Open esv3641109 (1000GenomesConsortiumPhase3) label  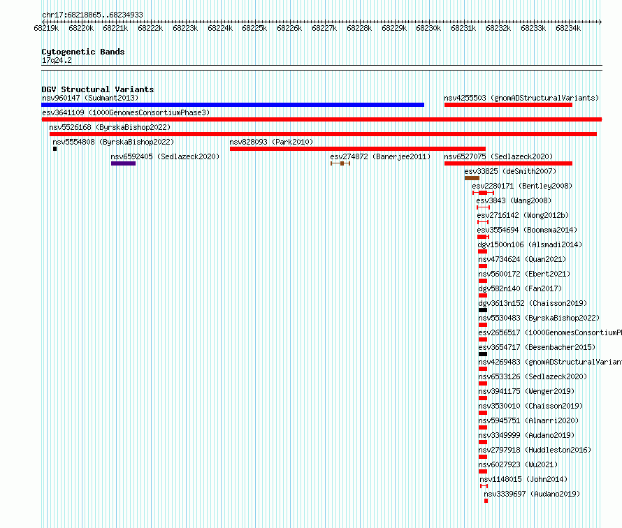(126, 112)
